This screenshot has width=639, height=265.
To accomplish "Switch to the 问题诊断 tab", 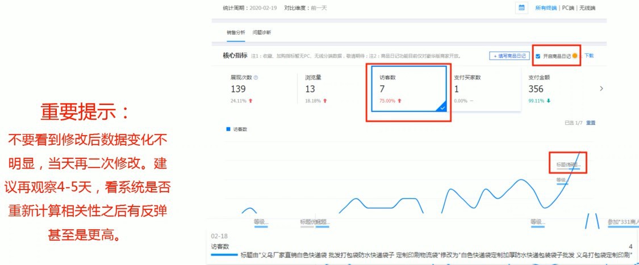I will [x=262, y=32].
